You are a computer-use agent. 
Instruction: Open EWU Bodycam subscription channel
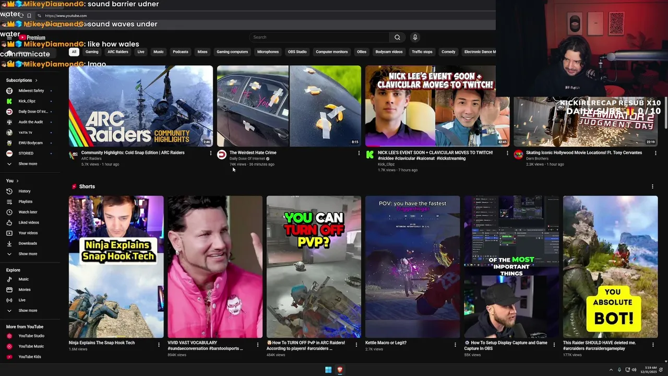(x=30, y=143)
